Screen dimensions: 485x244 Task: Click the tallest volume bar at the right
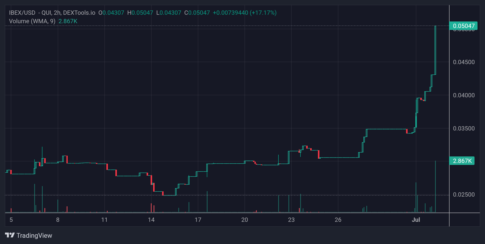(435, 186)
